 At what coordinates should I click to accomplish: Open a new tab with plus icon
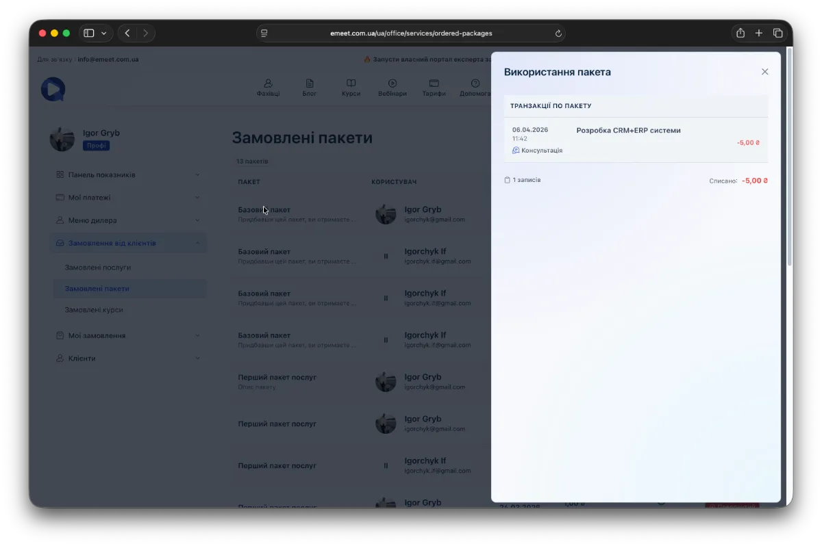(x=759, y=33)
